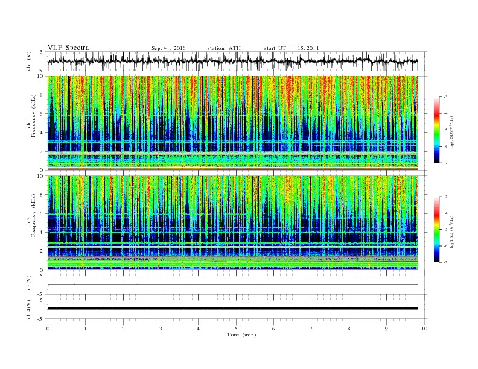Click the ch.2 color scale "log(PSD)(V²/Hz)" label
478x369 pixels.
point(452,232)
